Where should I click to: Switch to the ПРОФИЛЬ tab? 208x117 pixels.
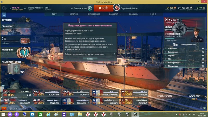[x=133, y=14]
